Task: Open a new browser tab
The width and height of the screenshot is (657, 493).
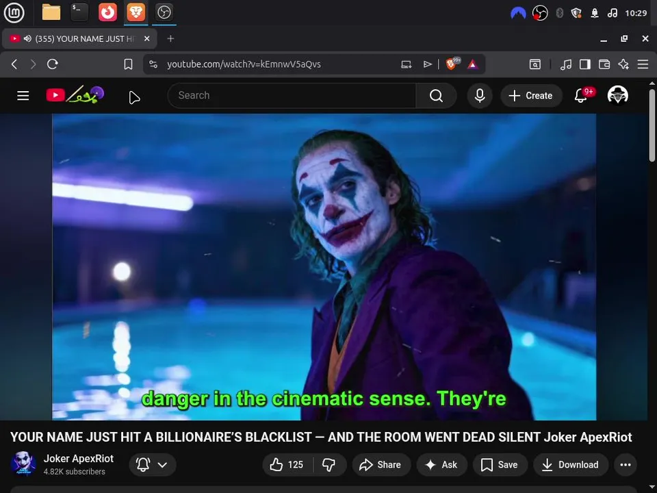Action: pyautogui.click(x=170, y=38)
